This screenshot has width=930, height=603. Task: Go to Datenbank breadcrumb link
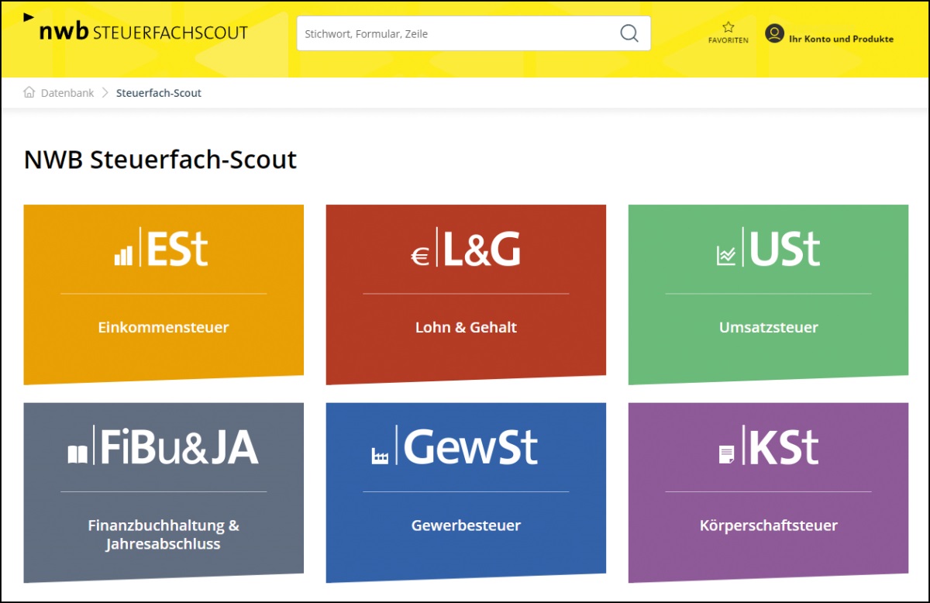pyautogui.click(x=67, y=93)
